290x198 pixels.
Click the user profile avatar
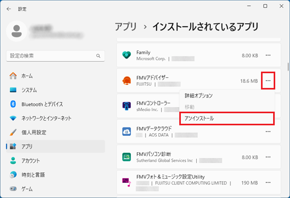[x=17, y=31]
